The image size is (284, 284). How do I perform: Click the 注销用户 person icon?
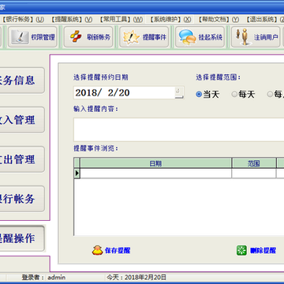point(243,37)
